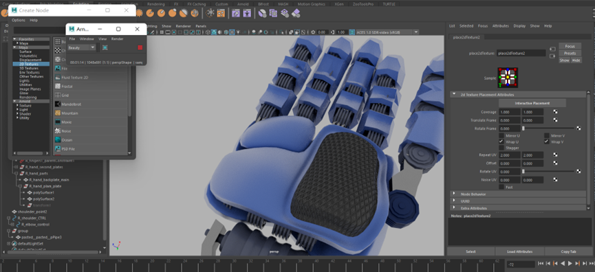The width and height of the screenshot is (595, 272).
Task: Enable the Stagger checkbox
Action: 501,148
